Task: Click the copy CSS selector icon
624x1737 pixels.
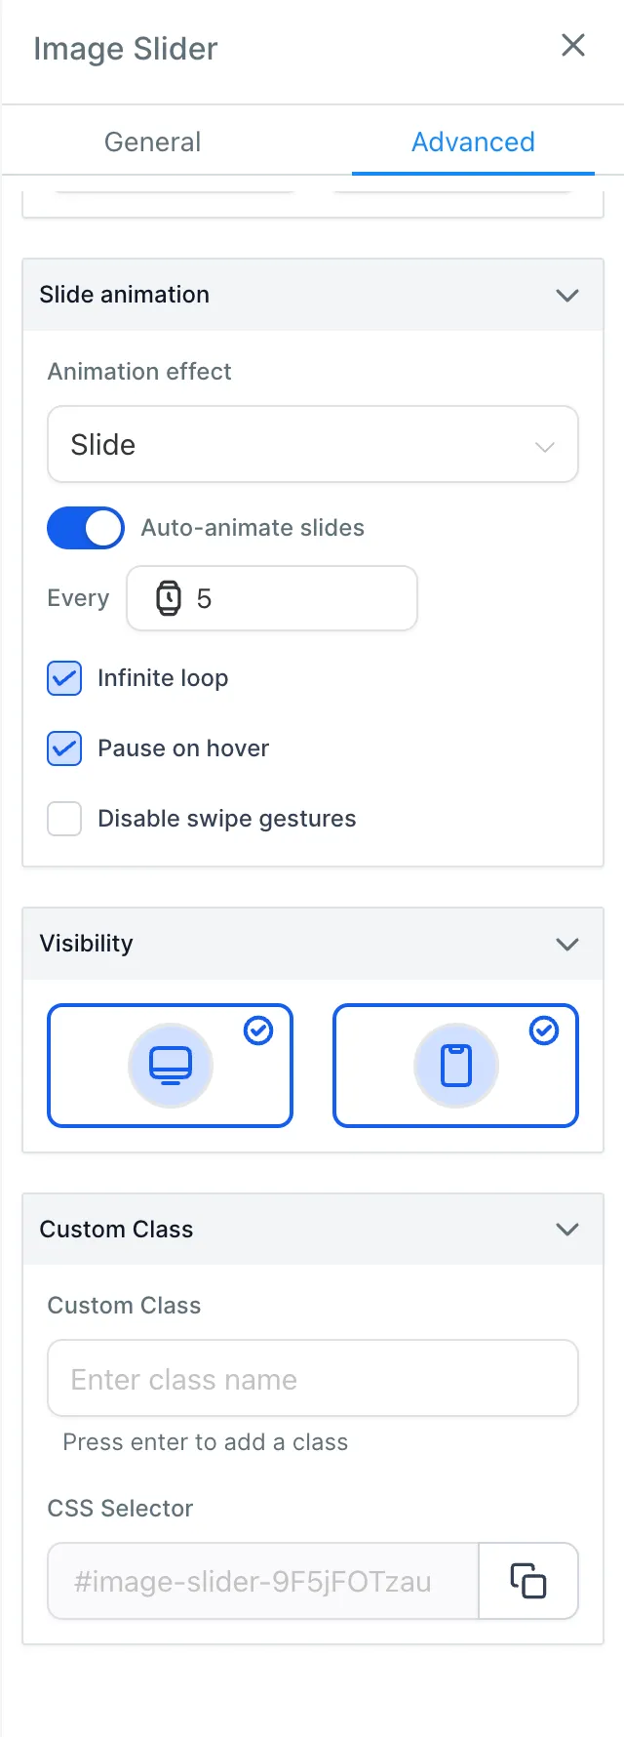Action: click(528, 1581)
